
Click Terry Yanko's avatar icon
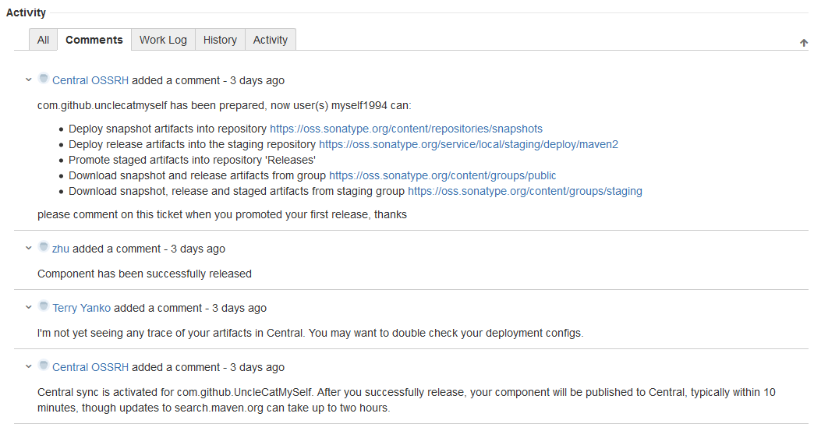click(44, 306)
